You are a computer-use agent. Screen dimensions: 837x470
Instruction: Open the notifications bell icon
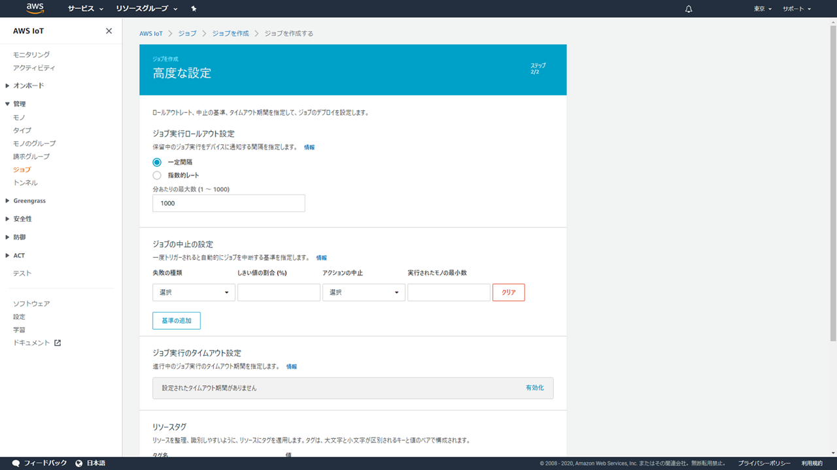click(x=689, y=9)
